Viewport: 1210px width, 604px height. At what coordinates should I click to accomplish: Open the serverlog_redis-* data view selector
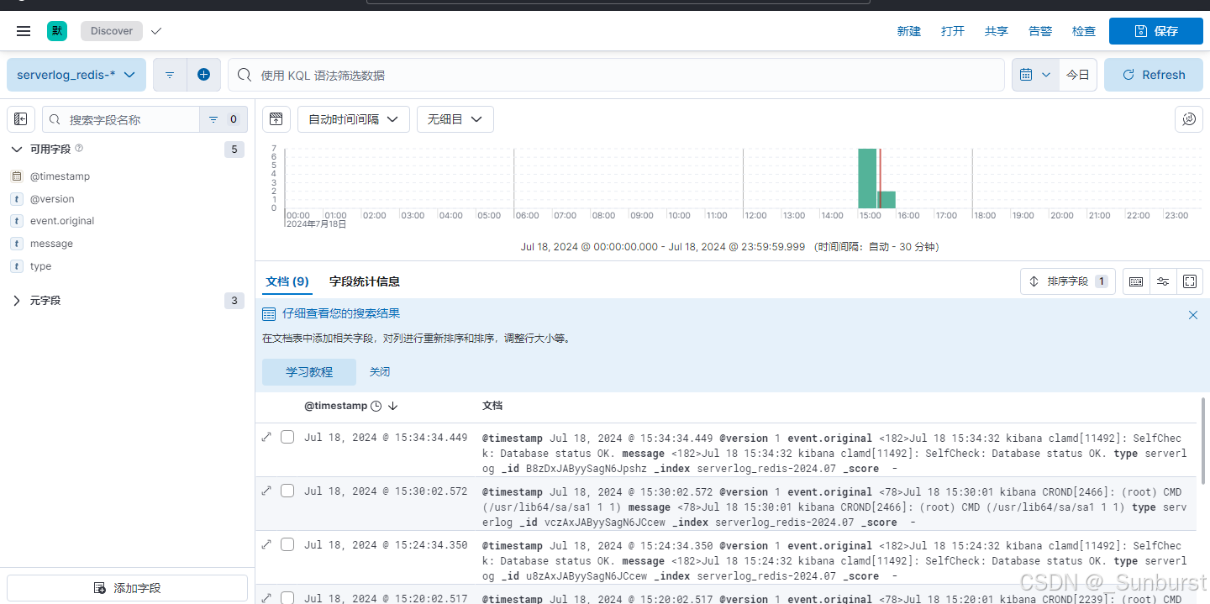[x=76, y=75]
